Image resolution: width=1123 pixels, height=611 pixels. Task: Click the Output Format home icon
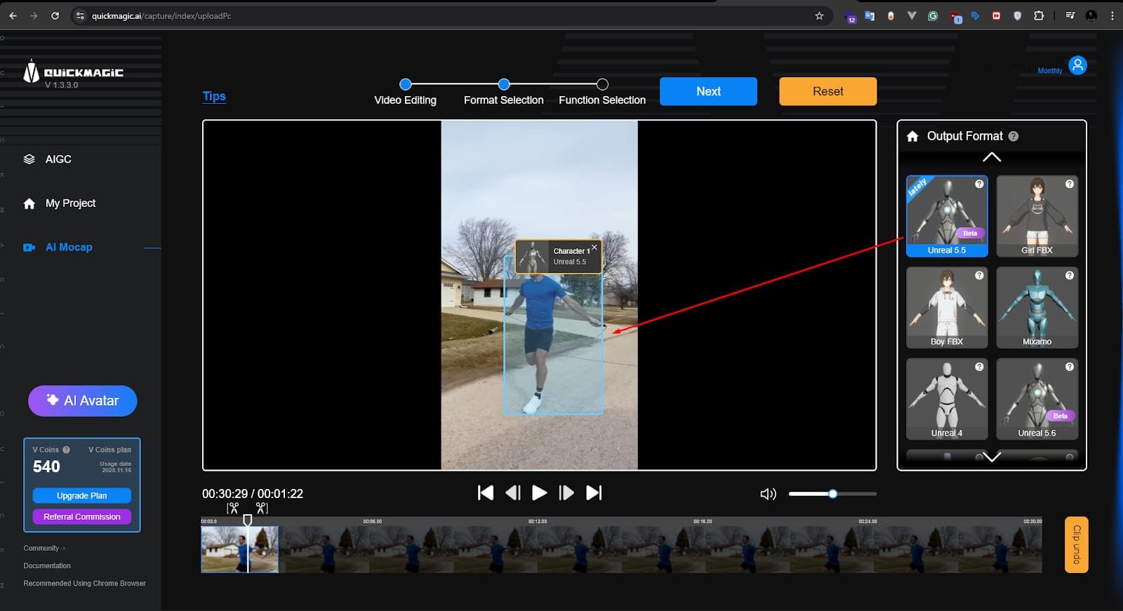click(x=912, y=136)
